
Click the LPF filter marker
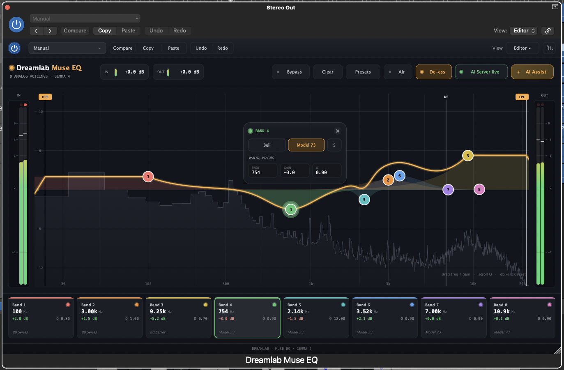click(522, 97)
